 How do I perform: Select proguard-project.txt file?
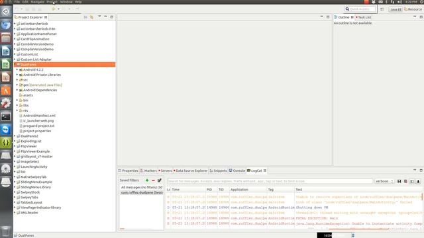38,126
